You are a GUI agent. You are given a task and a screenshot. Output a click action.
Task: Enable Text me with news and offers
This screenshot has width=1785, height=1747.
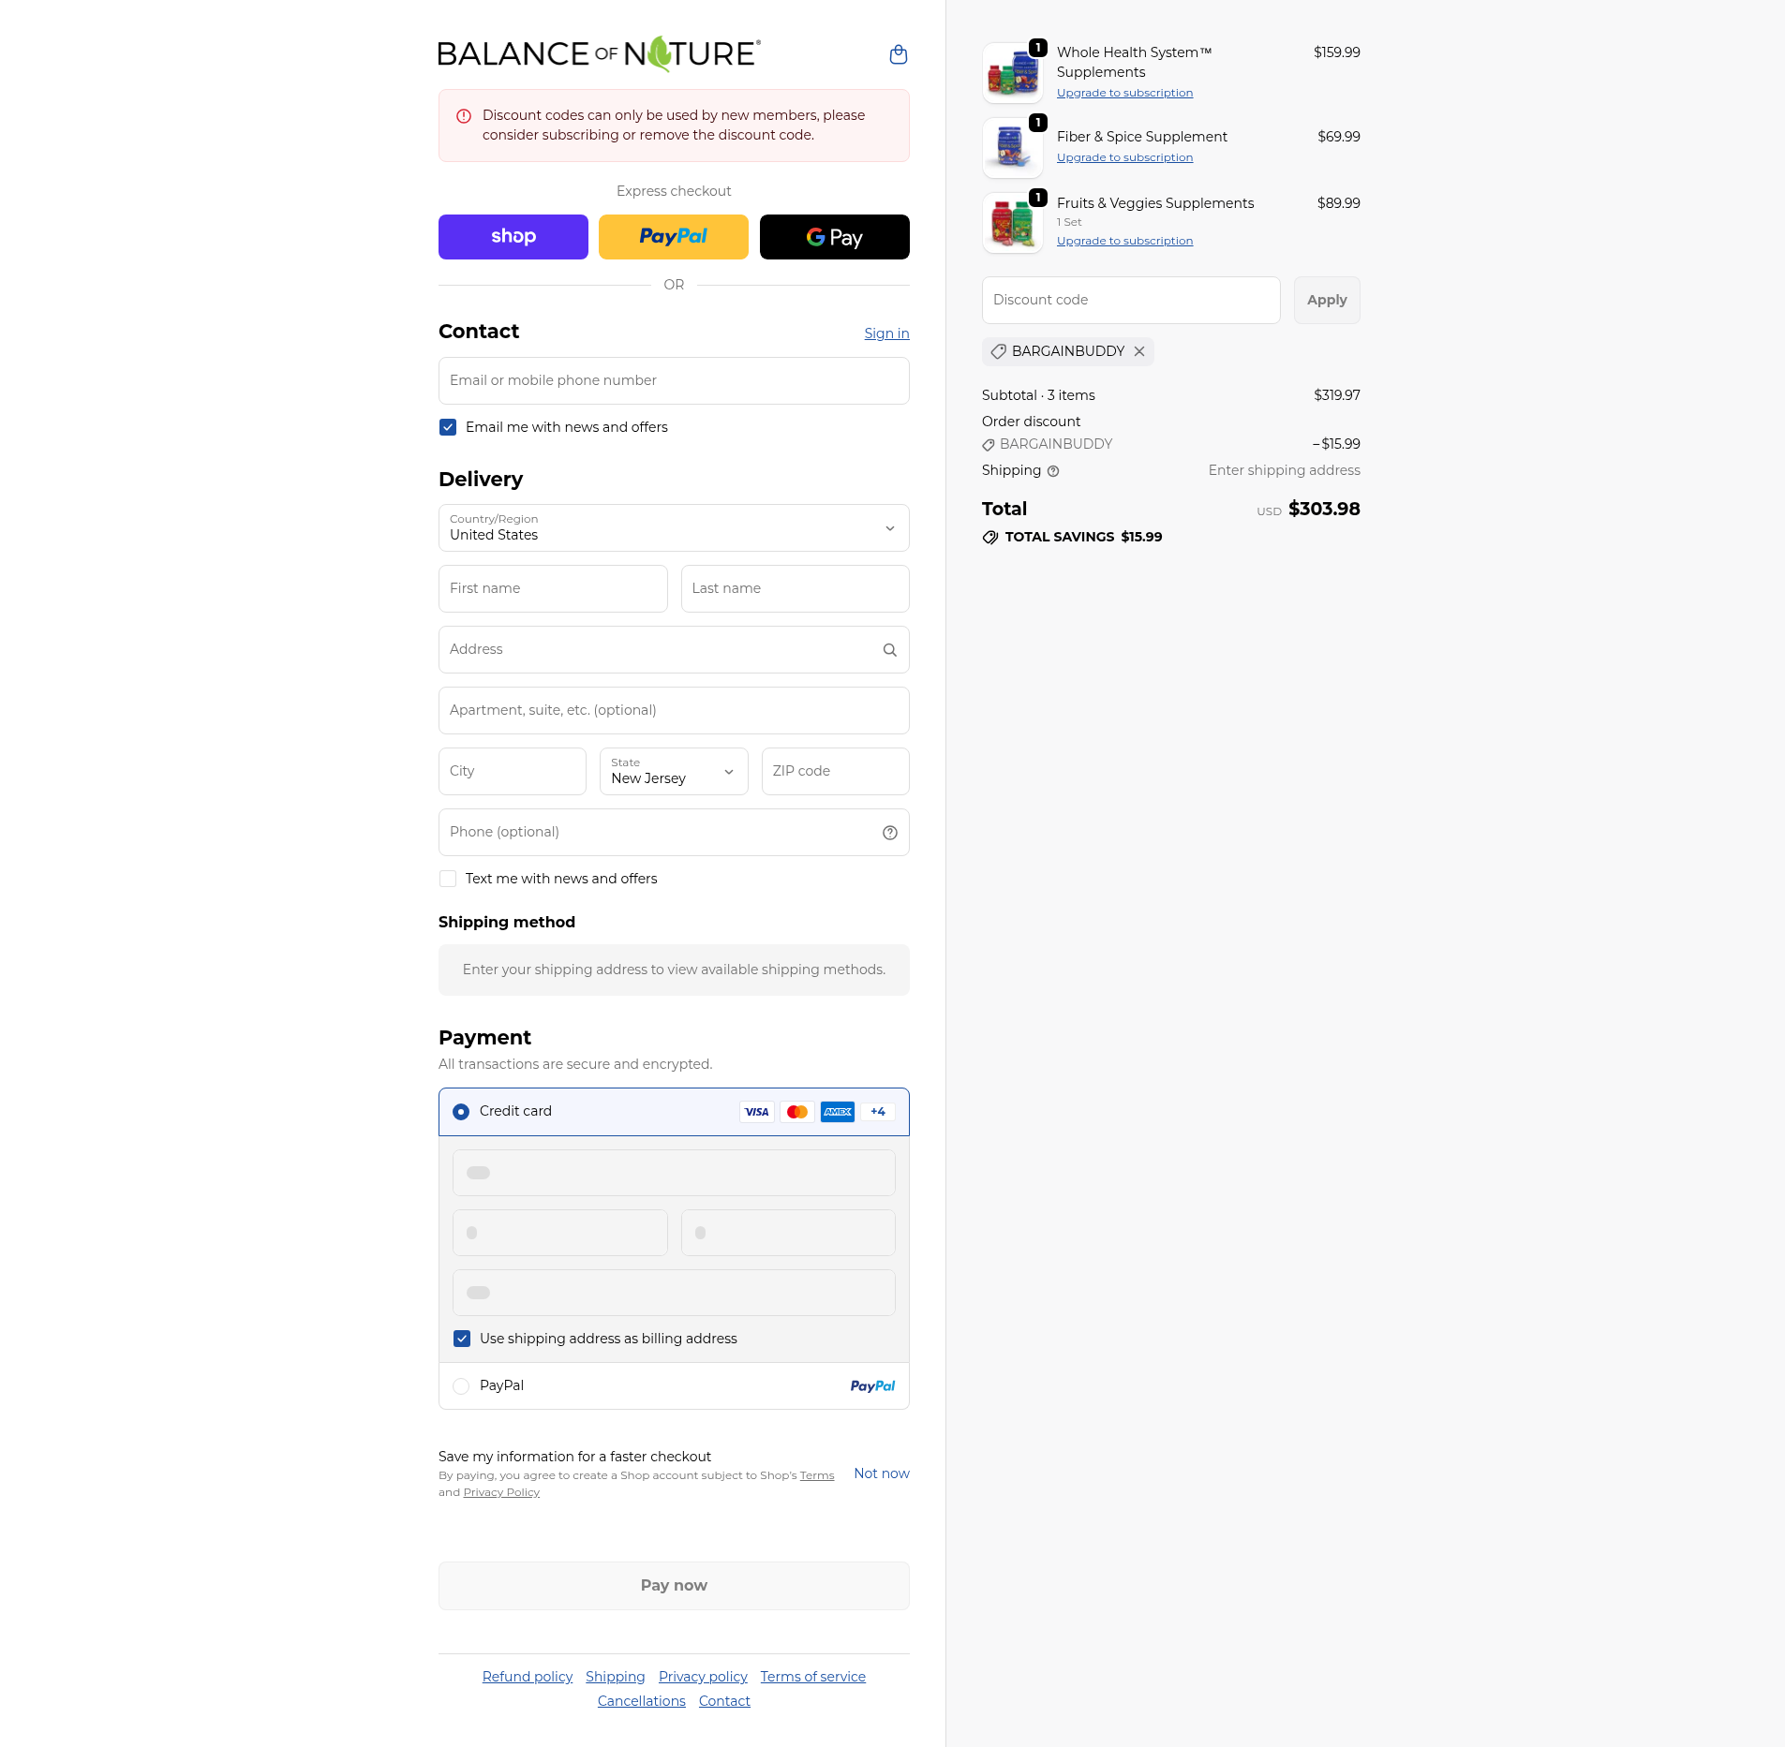(448, 879)
